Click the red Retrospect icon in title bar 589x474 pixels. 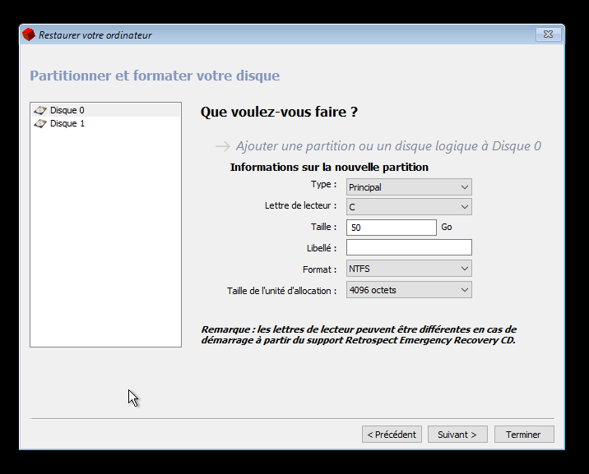tap(29, 35)
